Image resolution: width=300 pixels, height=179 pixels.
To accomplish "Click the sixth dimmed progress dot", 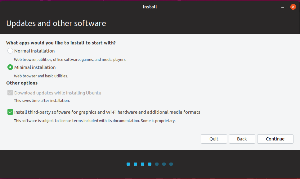I will coord(164,164).
